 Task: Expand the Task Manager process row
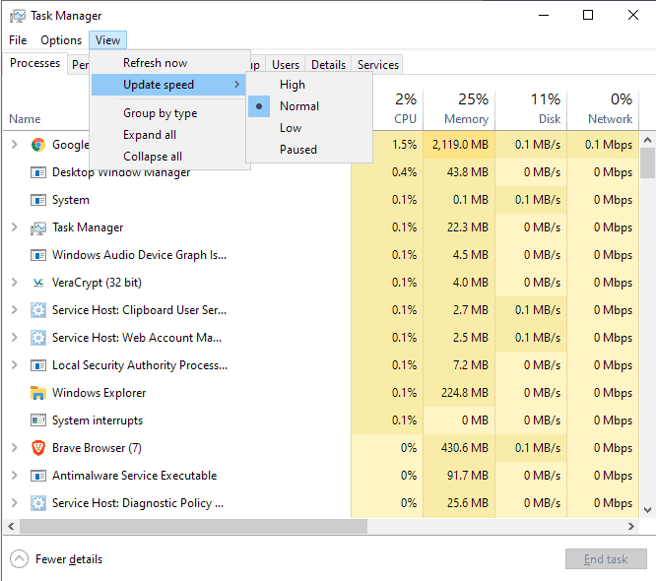14,227
